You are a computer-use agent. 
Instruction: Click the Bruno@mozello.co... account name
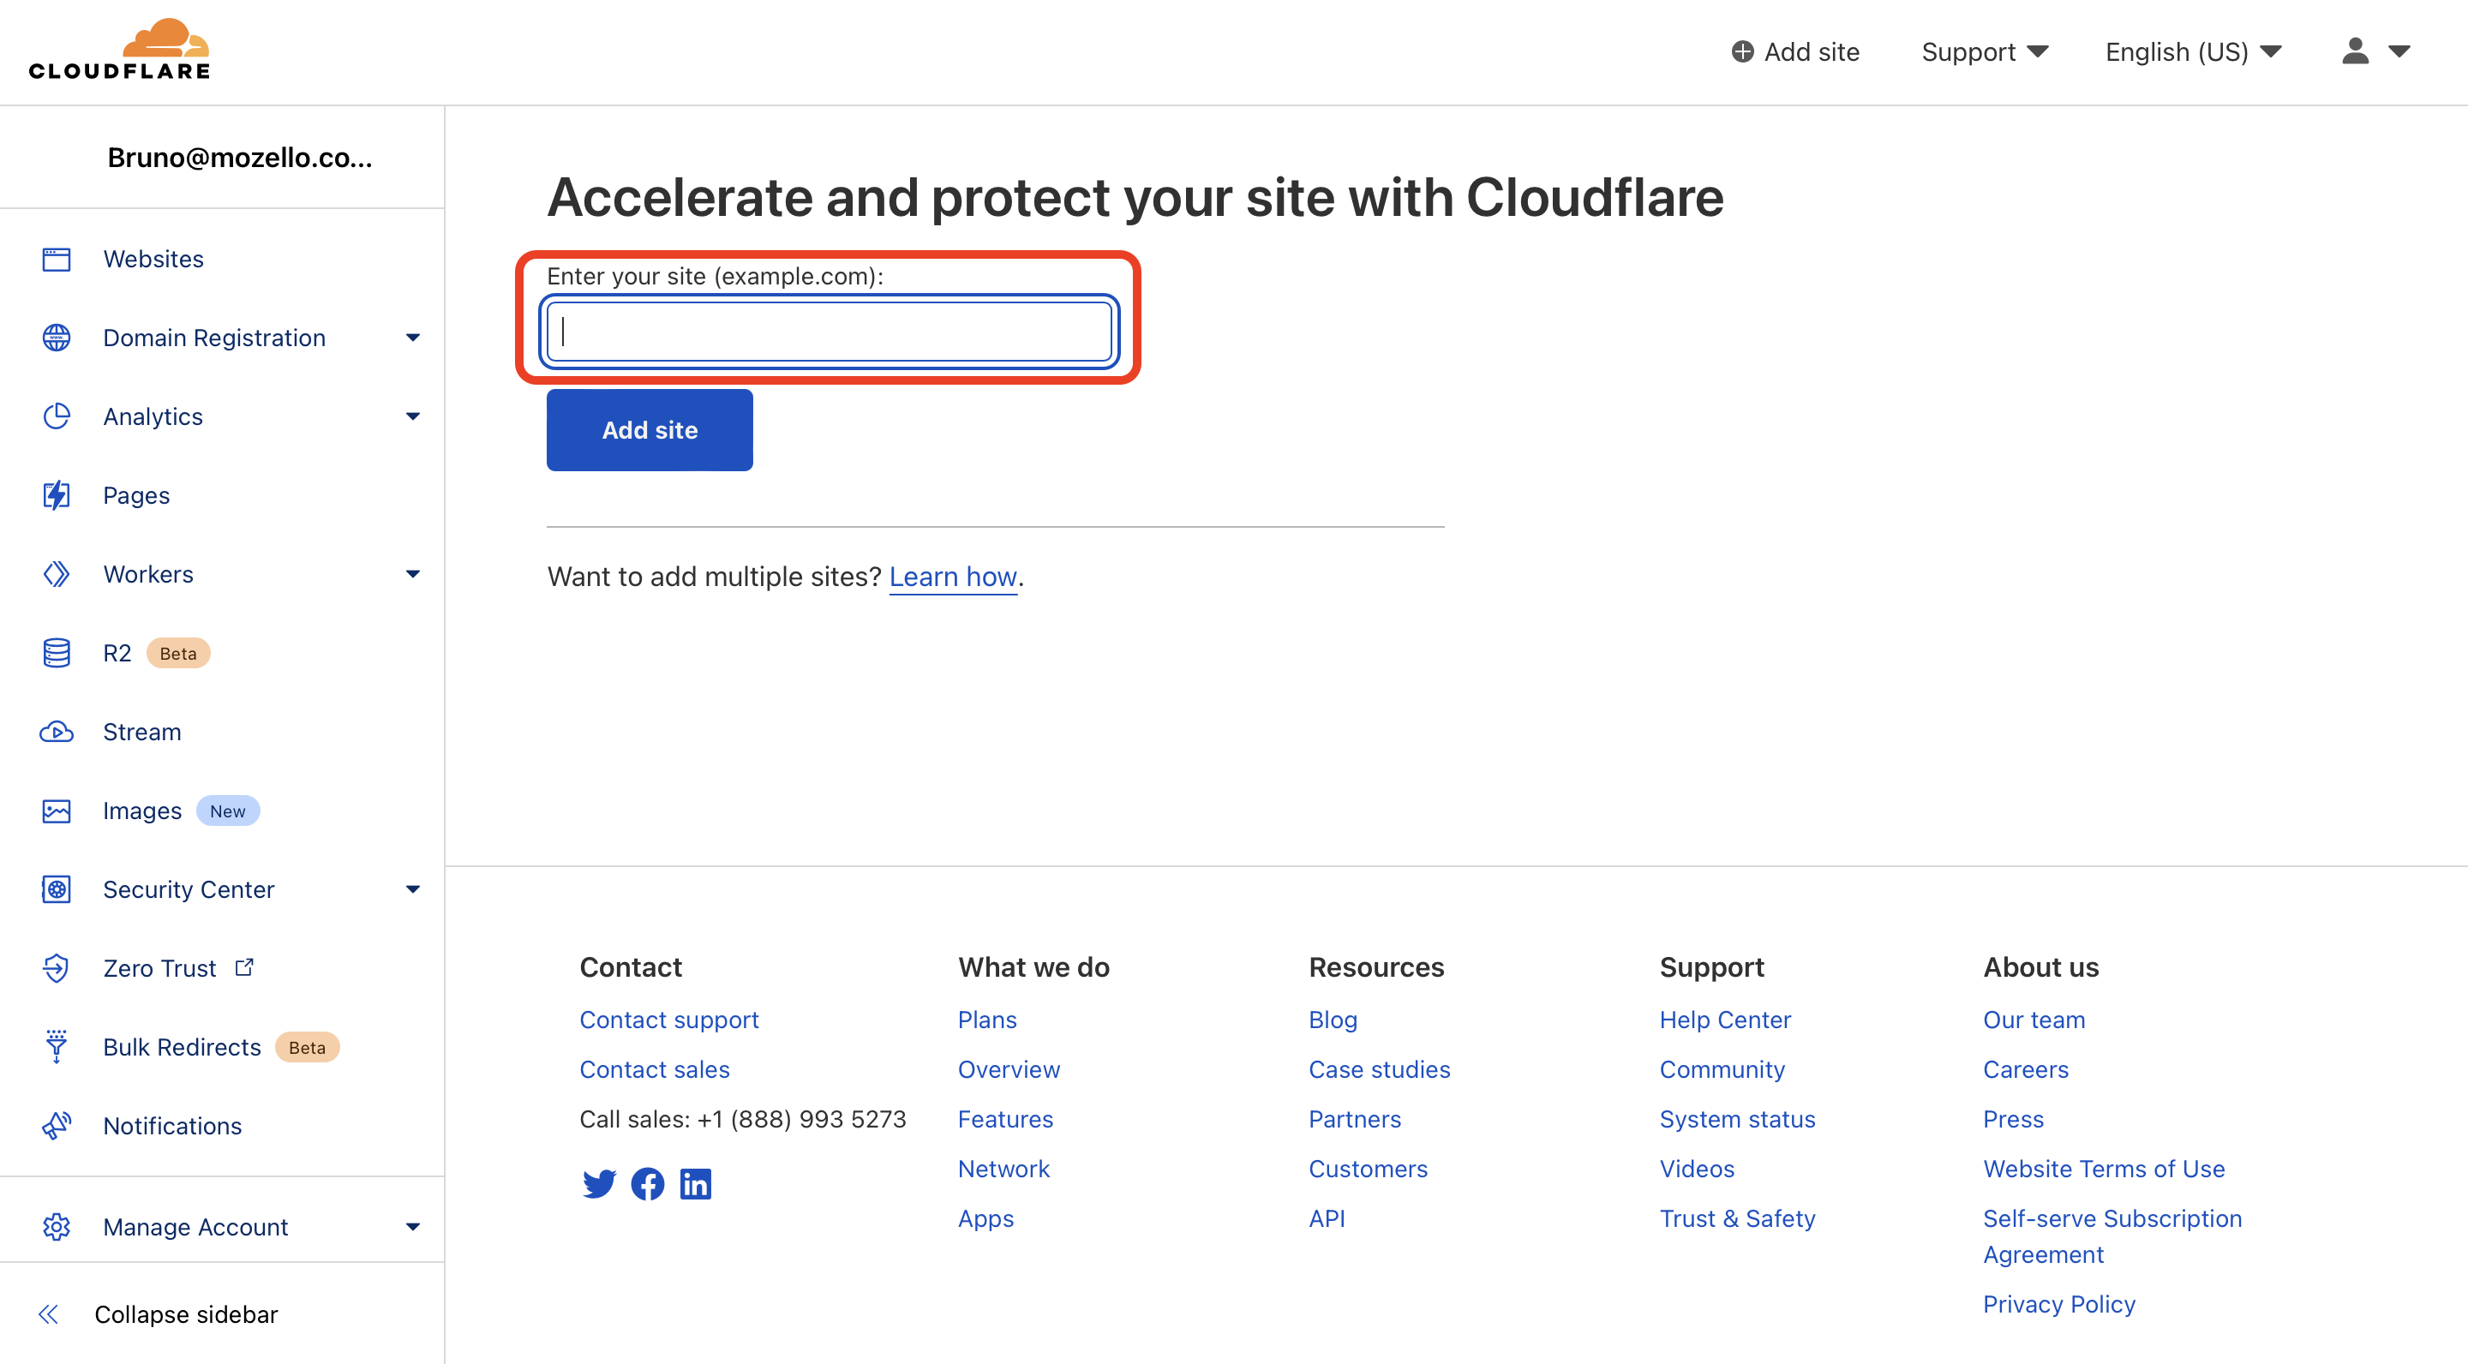coord(240,157)
